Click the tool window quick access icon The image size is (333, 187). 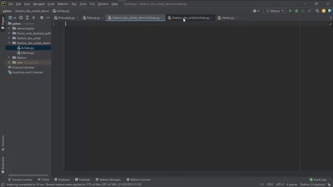3,184
